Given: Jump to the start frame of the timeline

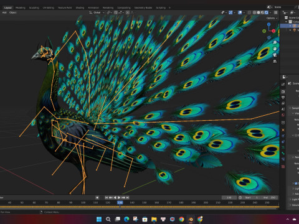Looking at the screenshot, I should [x=107, y=198].
